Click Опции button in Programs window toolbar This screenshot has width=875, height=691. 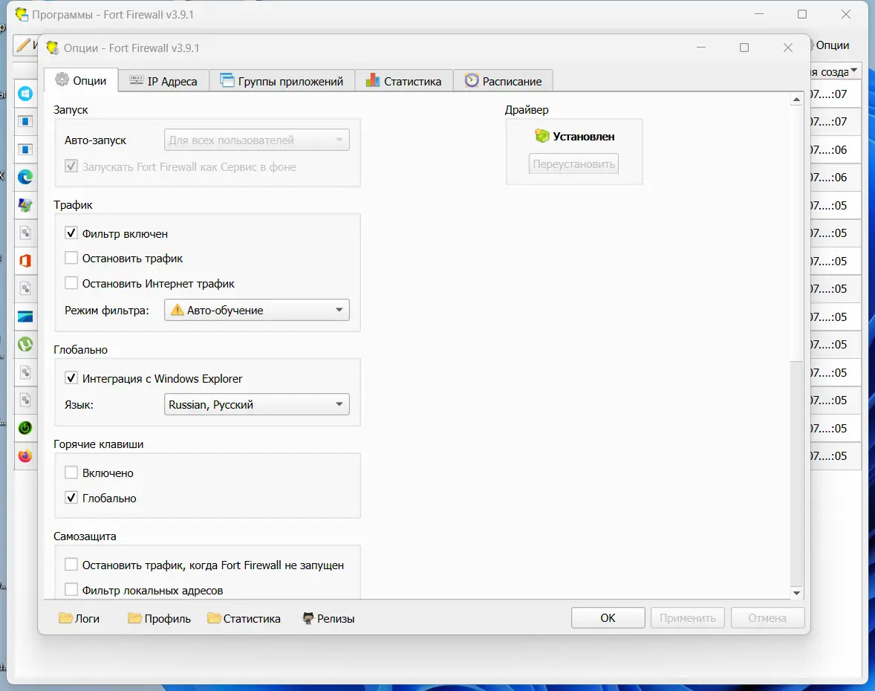tap(831, 45)
